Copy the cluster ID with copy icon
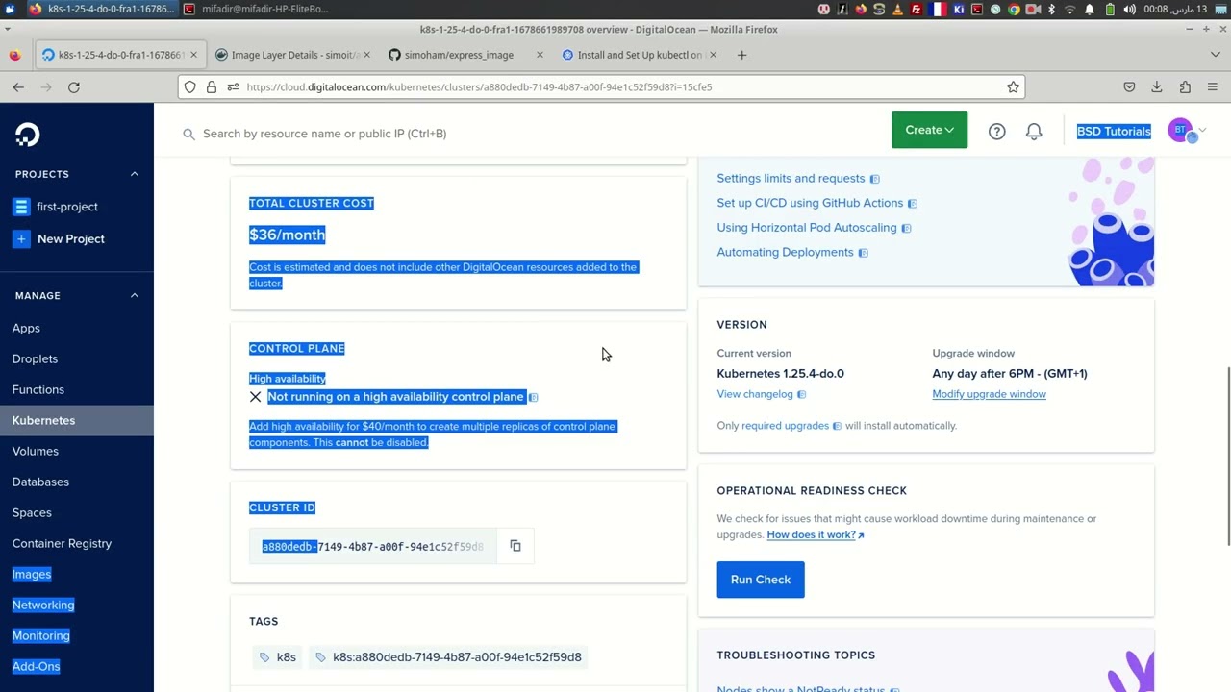1231x692 pixels. (x=515, y=546)
